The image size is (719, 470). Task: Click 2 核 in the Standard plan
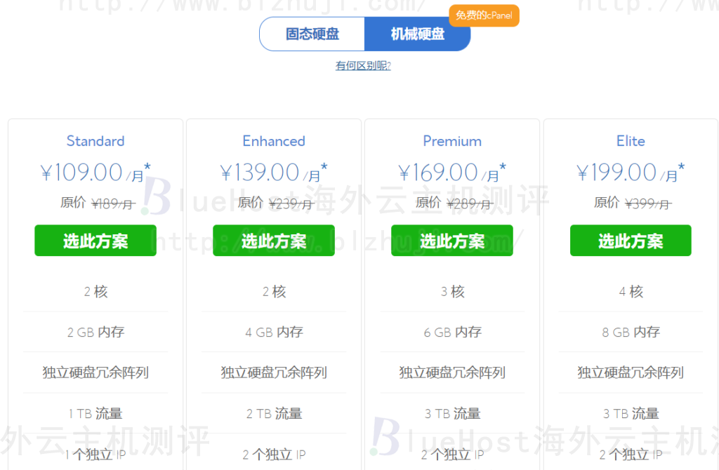click(95, 292)
